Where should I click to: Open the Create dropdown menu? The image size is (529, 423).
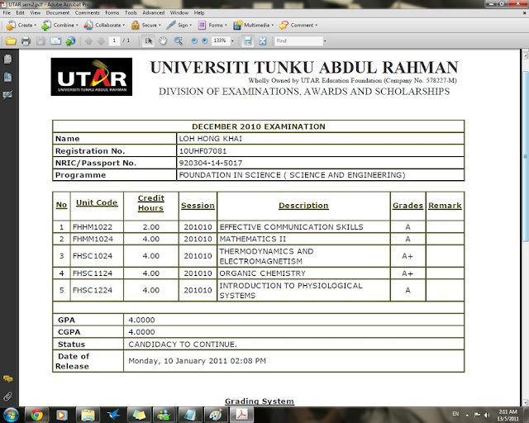click(x=21, y=25)
